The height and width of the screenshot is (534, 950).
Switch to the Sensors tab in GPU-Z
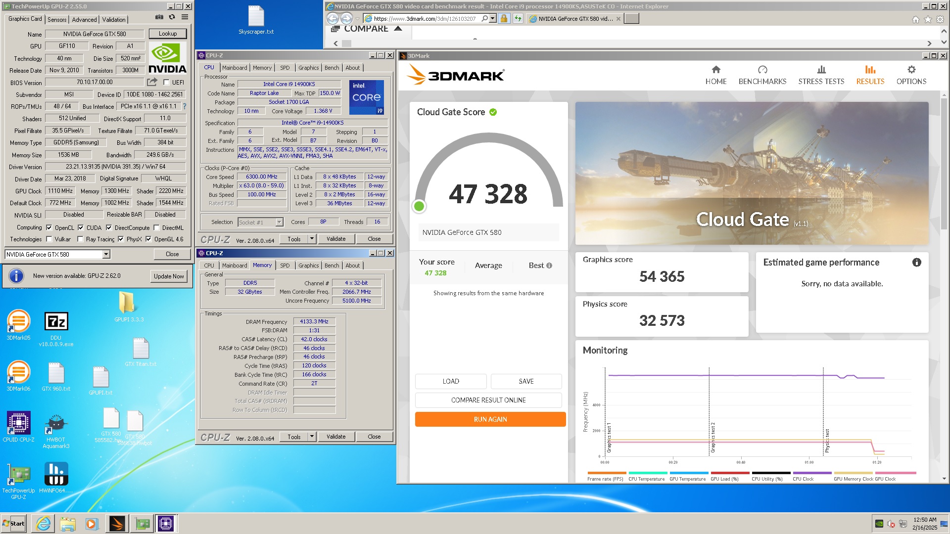(x=57, y=19)
